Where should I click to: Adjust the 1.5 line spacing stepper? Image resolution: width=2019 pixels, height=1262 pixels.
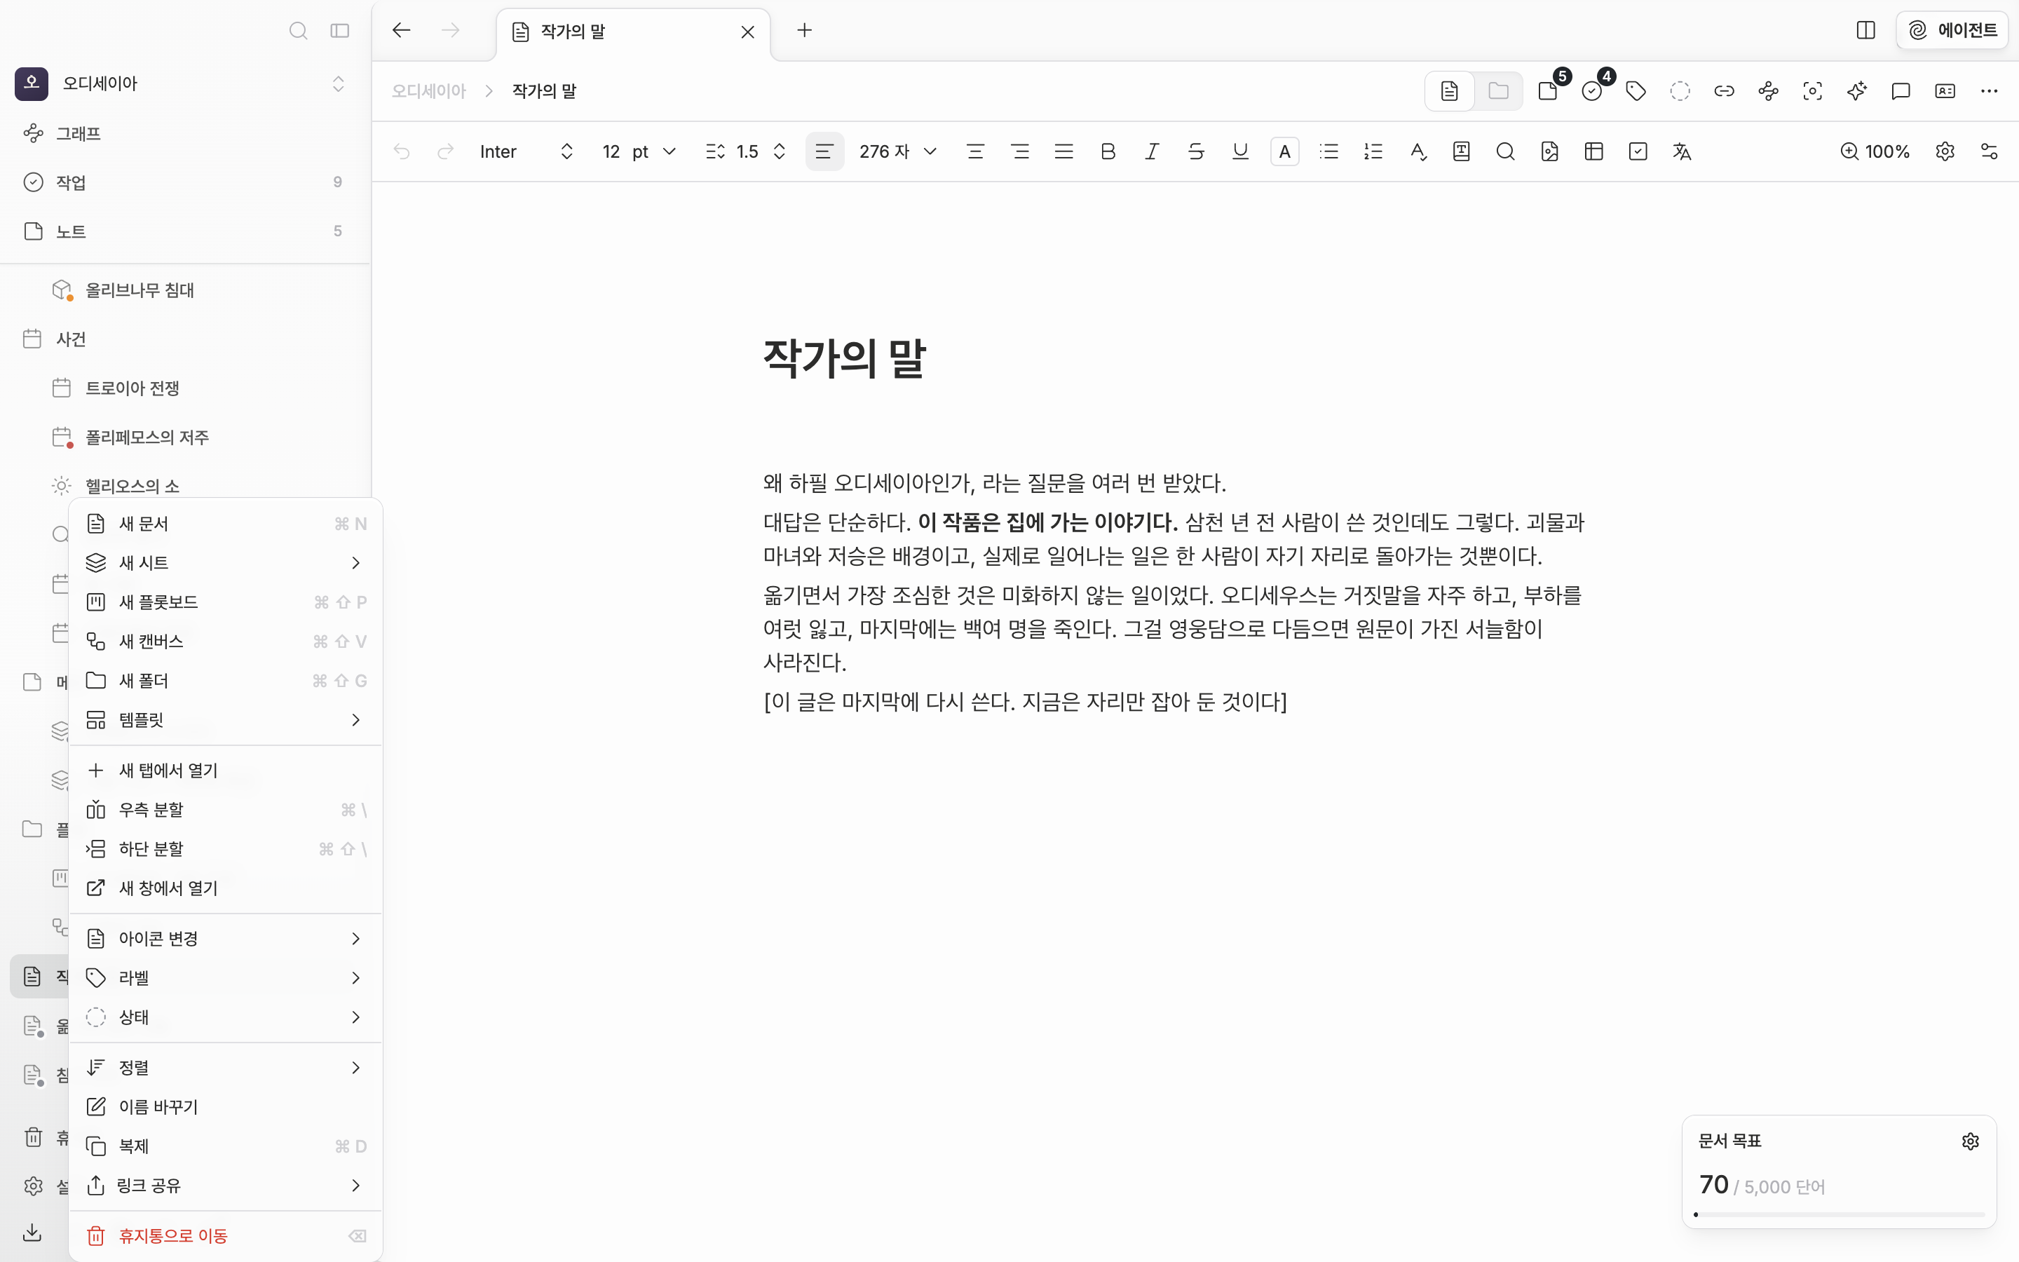coord(780,151)
